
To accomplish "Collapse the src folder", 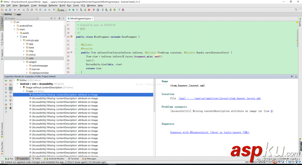I will [11, 22].
